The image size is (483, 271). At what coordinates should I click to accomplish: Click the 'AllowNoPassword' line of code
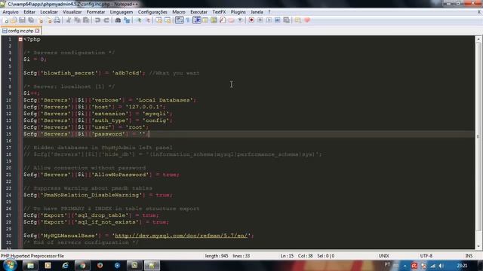coord(101,175)
